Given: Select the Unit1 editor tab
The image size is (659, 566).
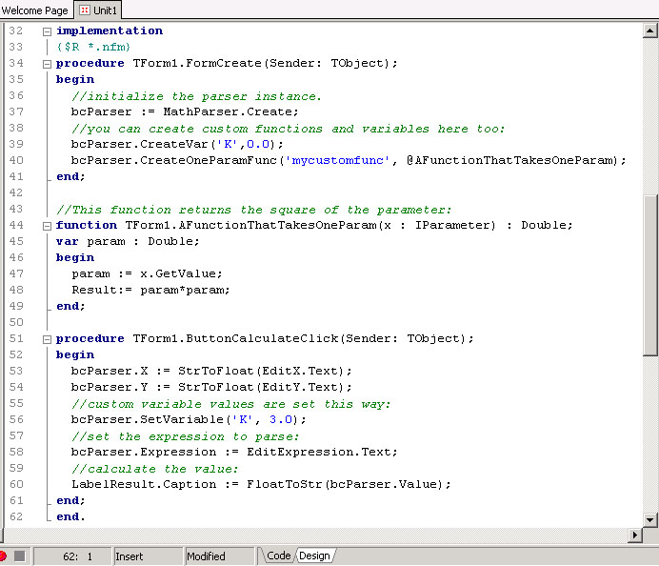Looking at the screenshot, I should tap(105, 10).
